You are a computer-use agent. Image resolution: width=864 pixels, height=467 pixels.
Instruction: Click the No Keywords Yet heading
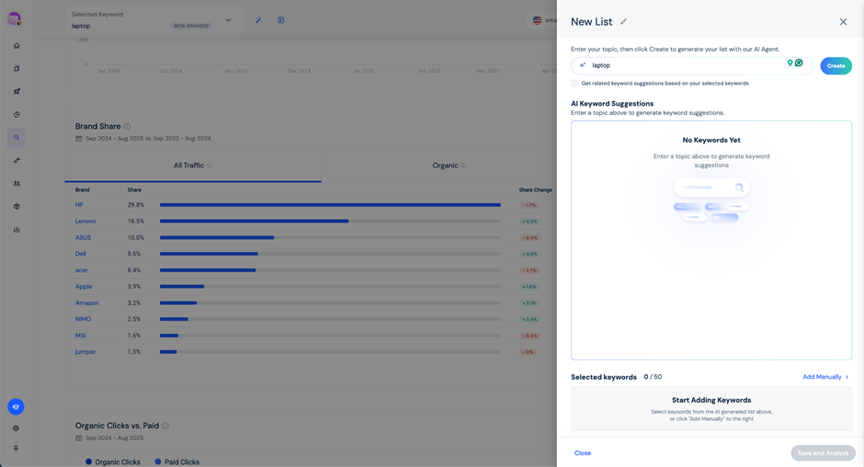[711, 140]
